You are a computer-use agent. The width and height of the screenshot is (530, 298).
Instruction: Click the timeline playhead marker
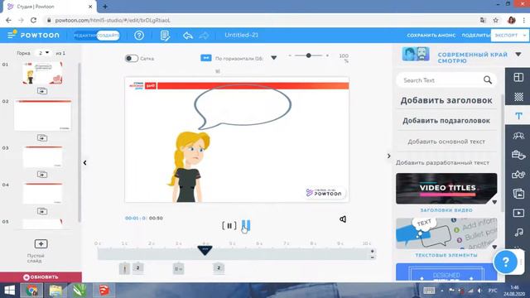click(205, 250)
